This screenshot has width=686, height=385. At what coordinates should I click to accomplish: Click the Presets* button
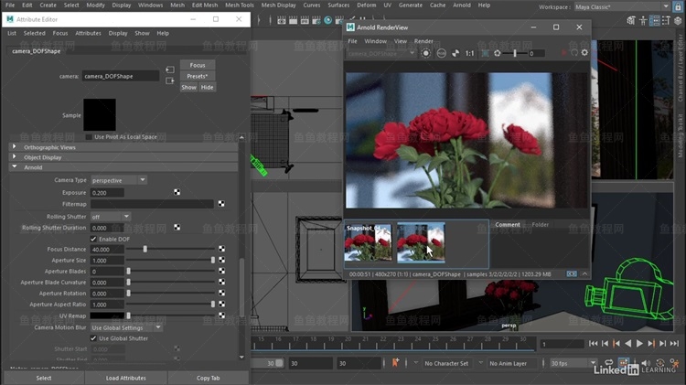point(198,76)
